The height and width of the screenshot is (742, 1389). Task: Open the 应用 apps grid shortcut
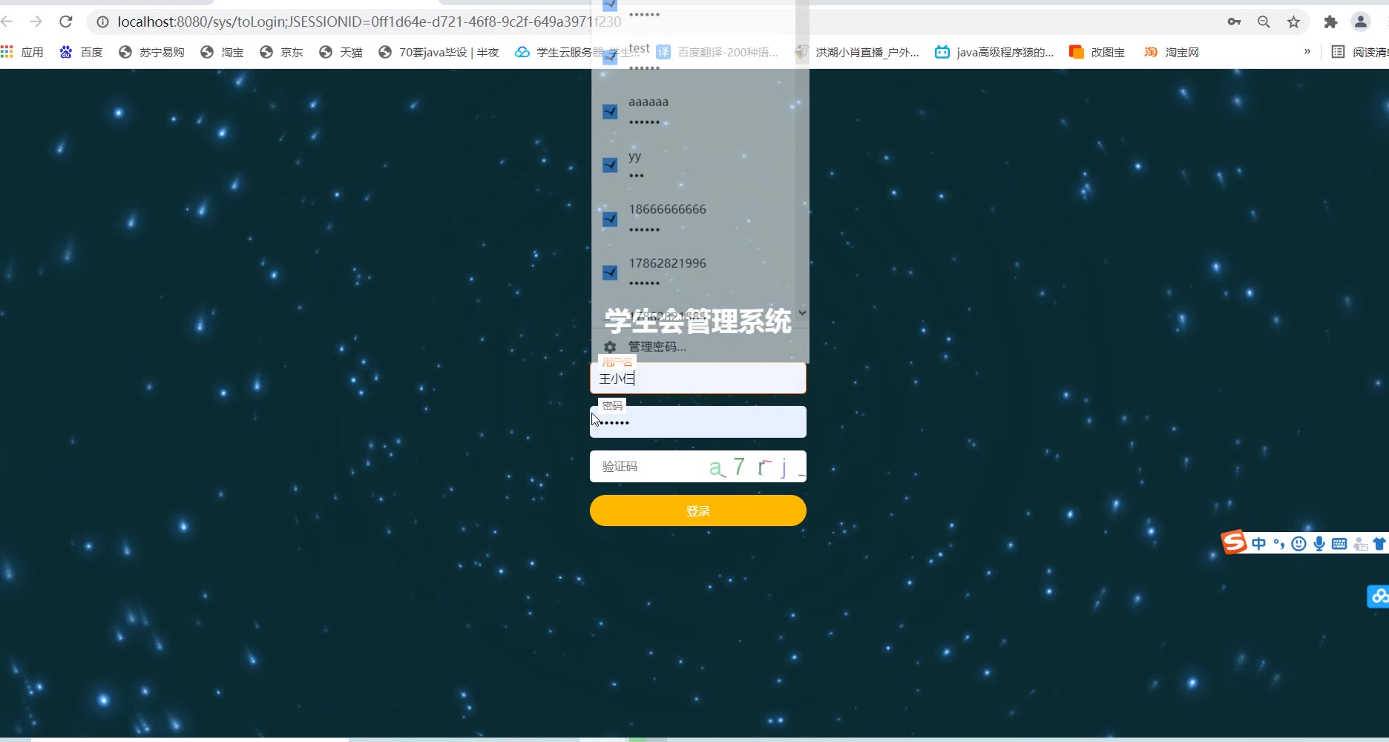click(x=22, y=52)
